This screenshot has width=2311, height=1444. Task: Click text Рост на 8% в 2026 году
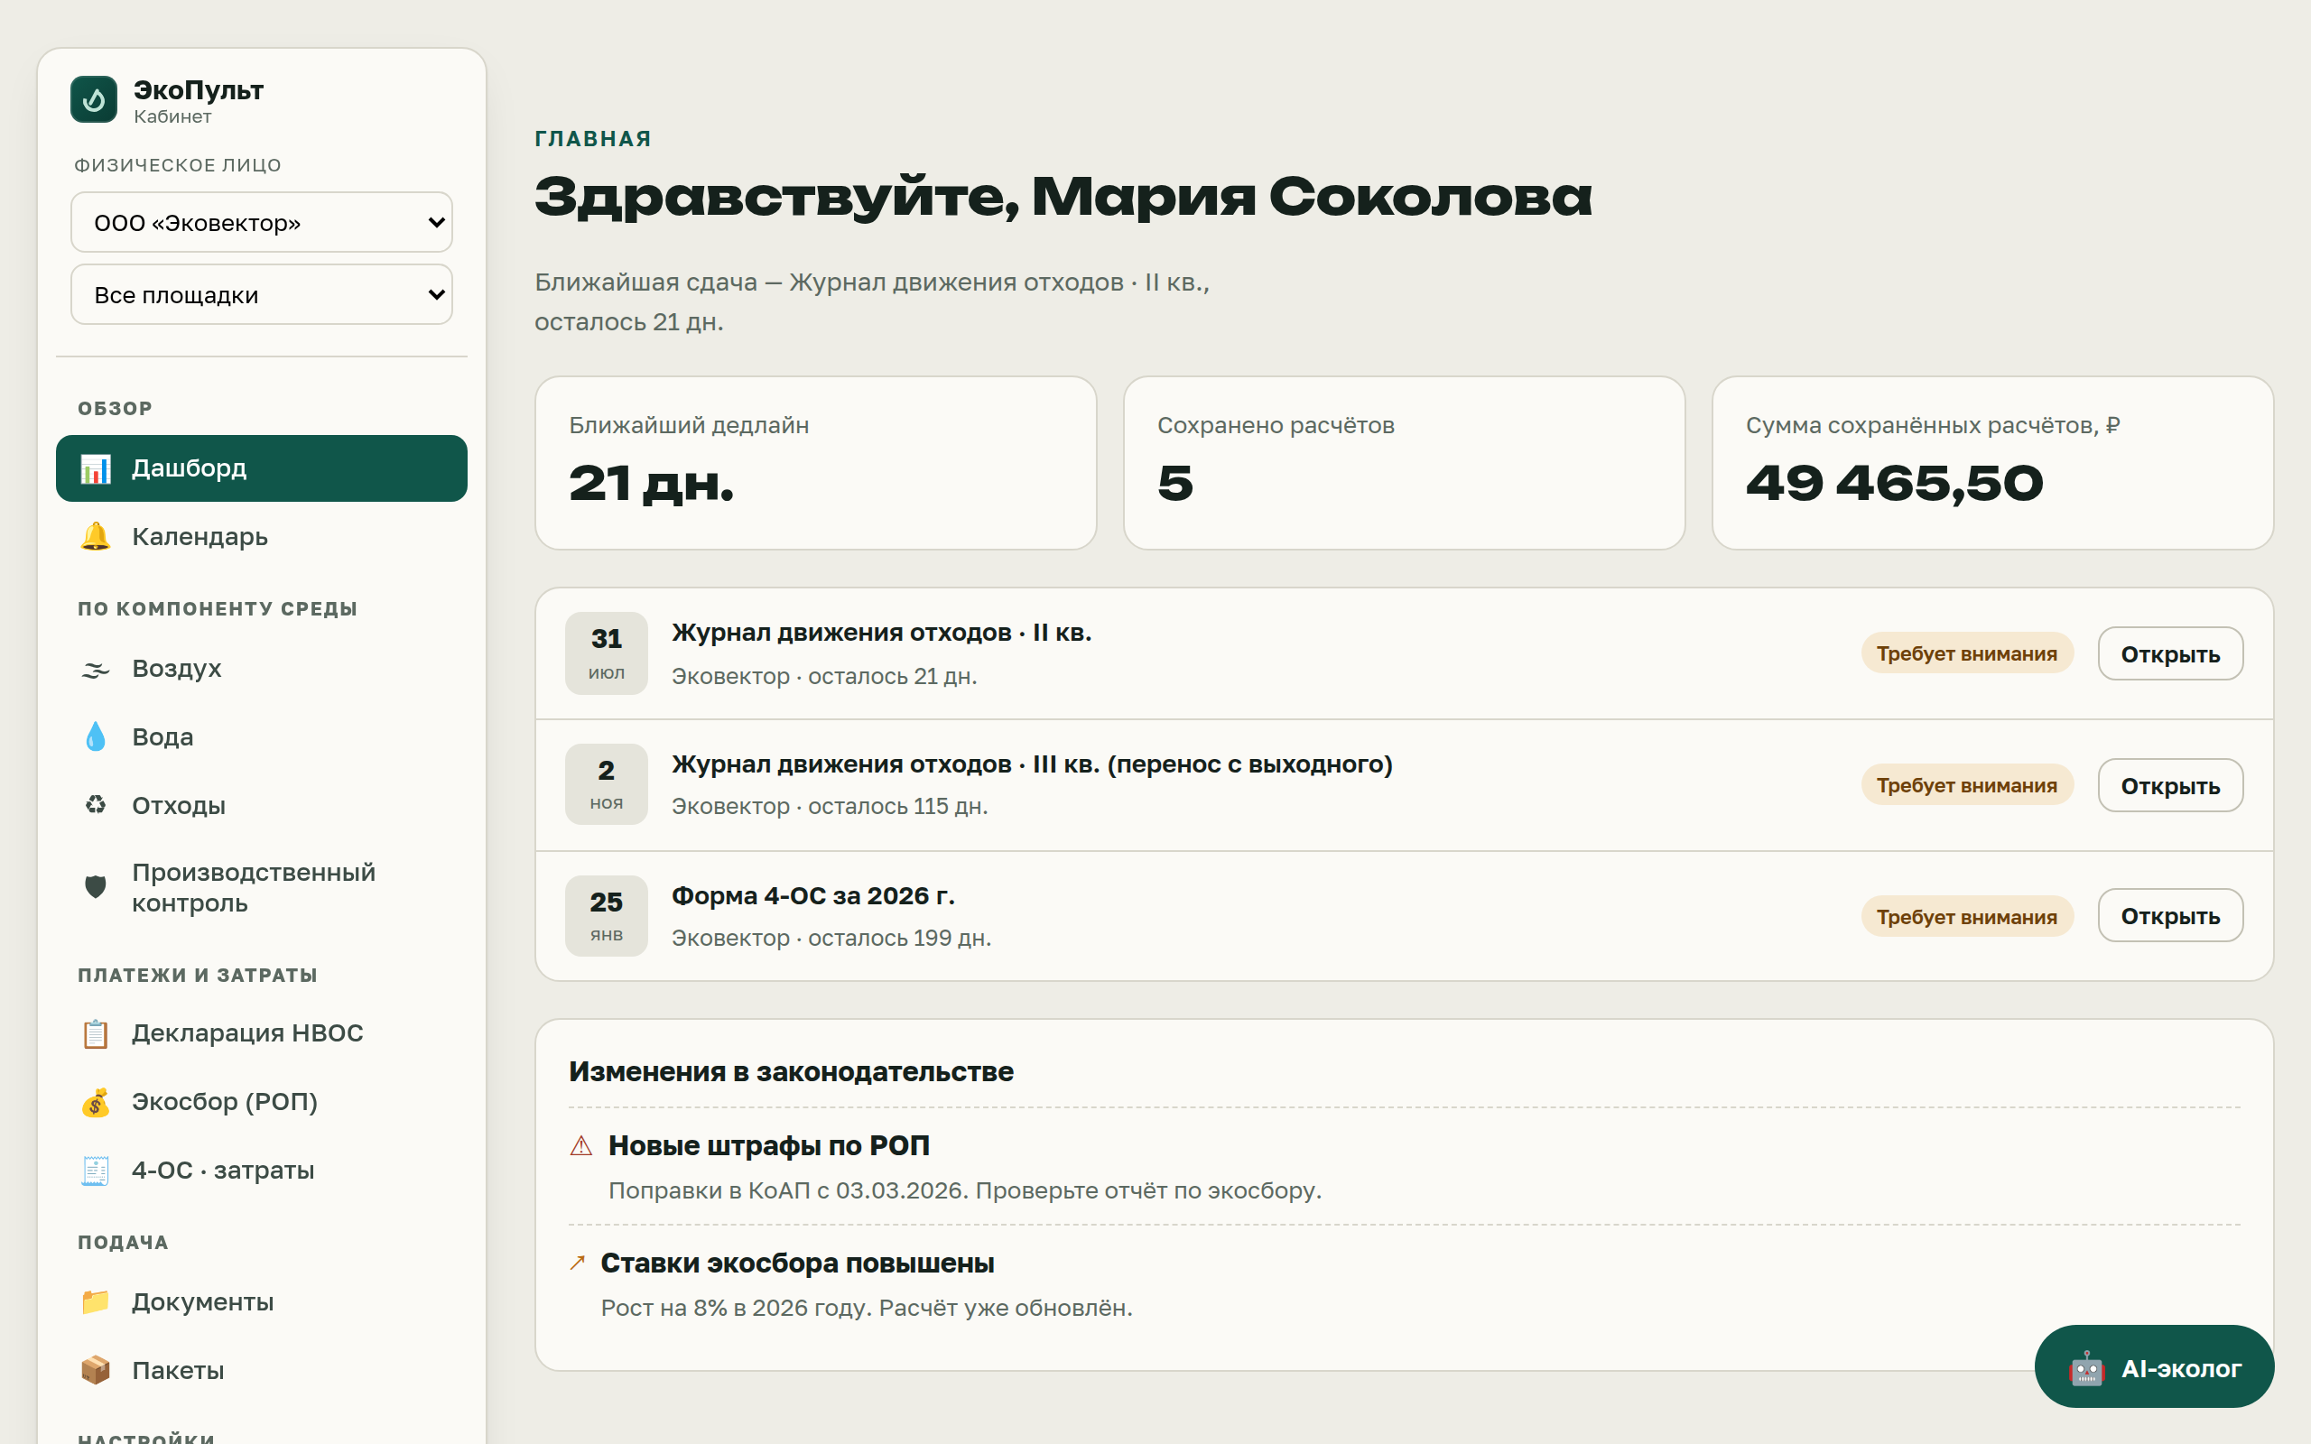pos(737,1309)
